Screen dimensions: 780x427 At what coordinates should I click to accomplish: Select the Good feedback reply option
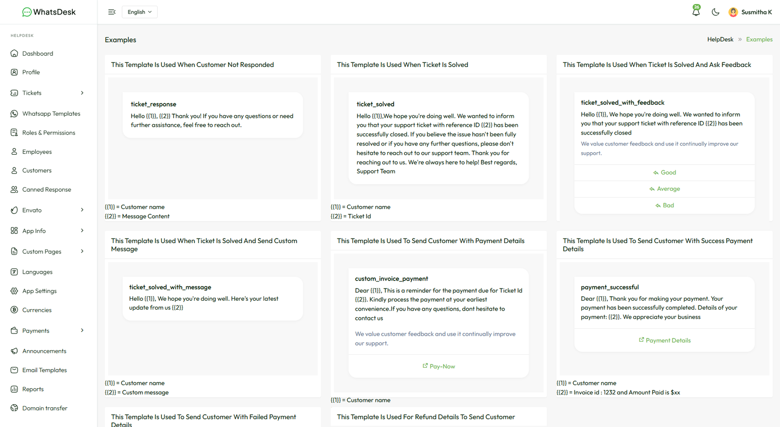coord(664,172)
